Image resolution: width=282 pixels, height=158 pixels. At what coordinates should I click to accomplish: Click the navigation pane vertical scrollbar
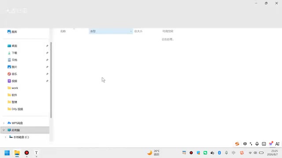click(51, 80)
